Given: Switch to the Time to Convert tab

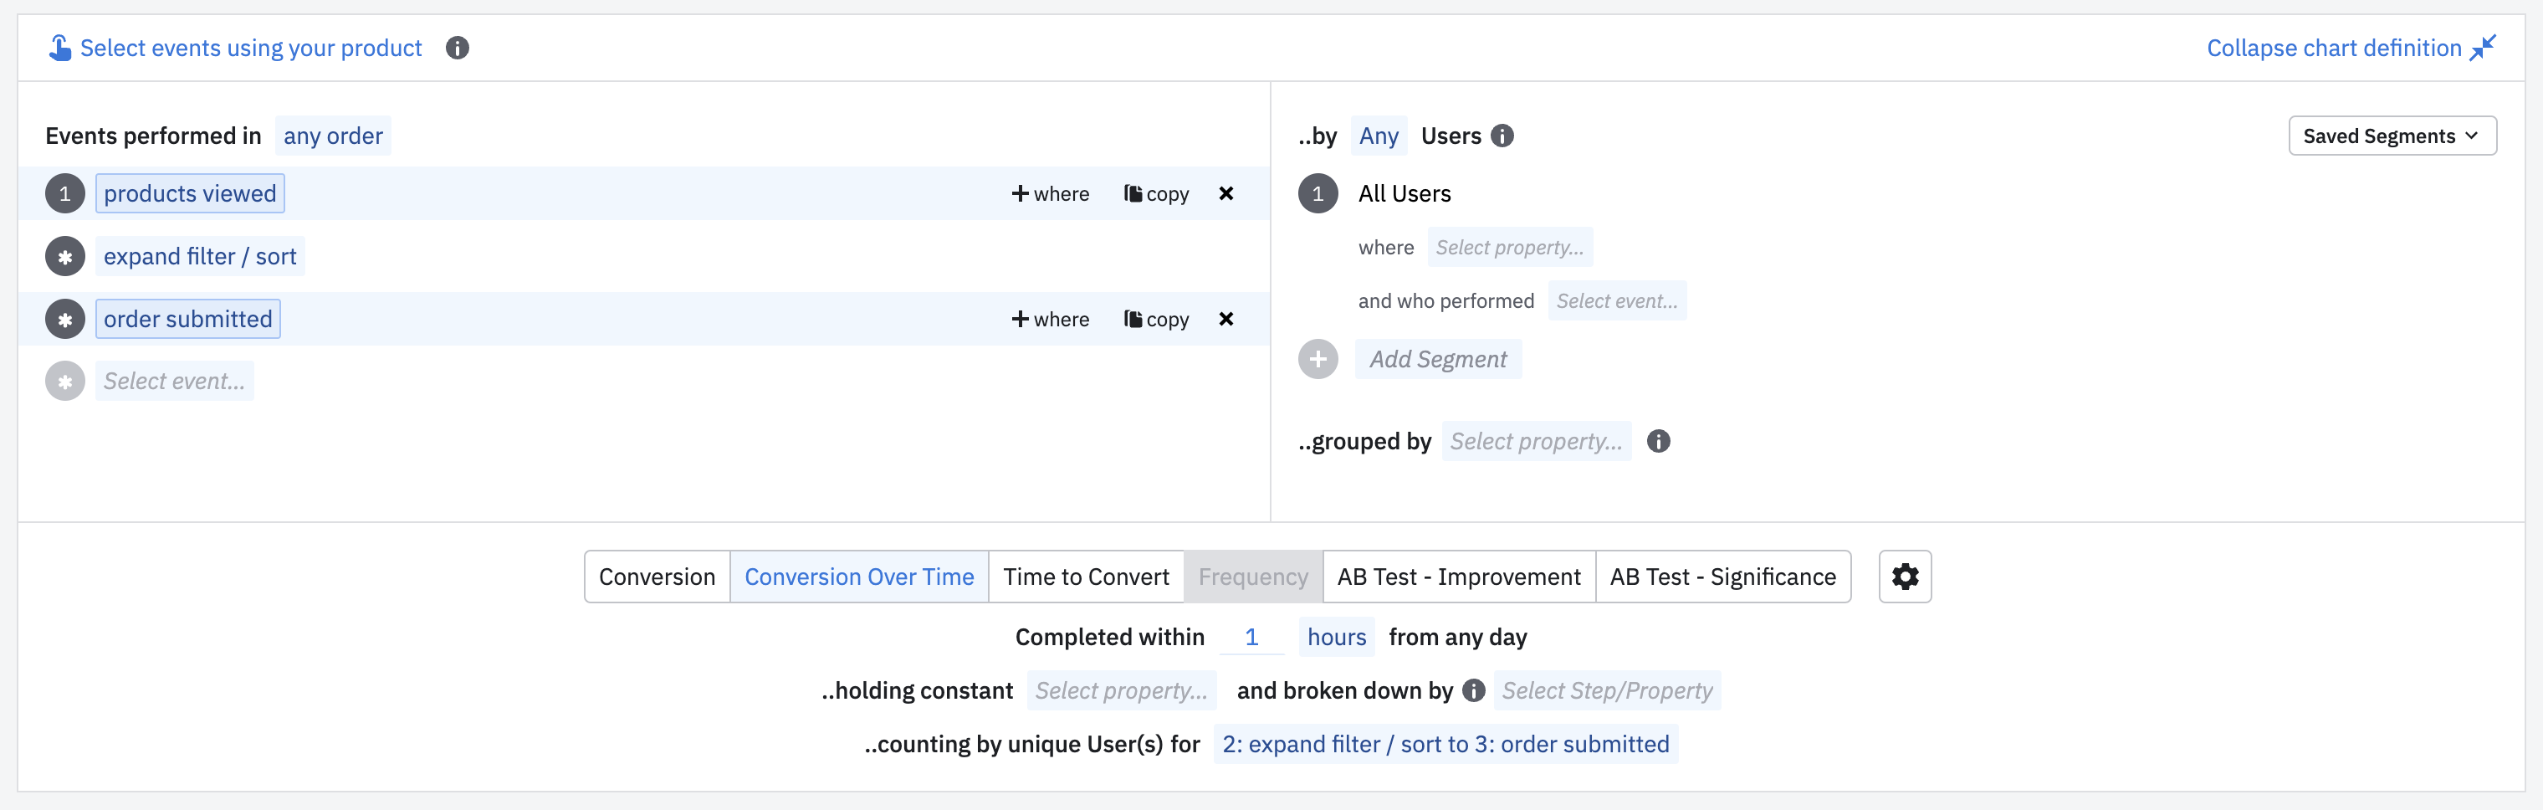Looking at the screenshot, I should point(1086,577).
